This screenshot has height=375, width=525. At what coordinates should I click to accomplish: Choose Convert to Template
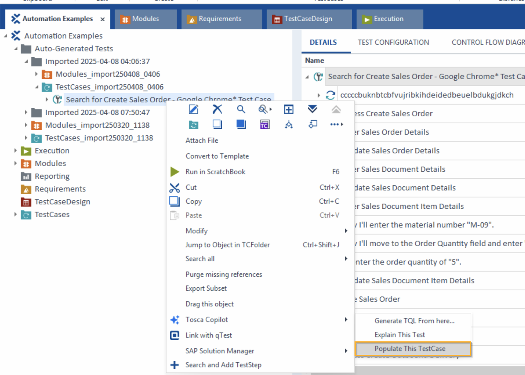coord(217,156)
